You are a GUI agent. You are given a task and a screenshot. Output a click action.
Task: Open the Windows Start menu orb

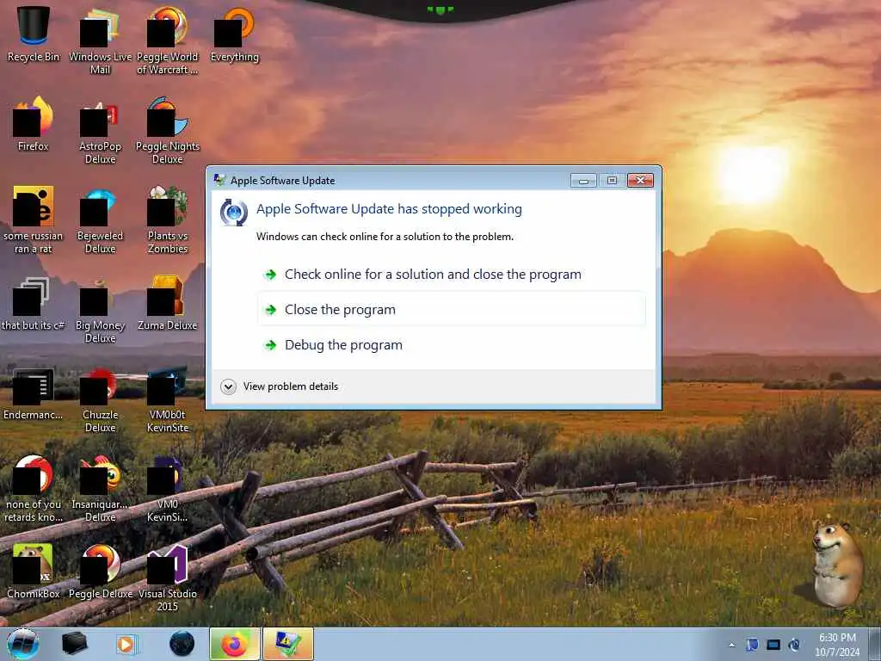coord(23,644)
